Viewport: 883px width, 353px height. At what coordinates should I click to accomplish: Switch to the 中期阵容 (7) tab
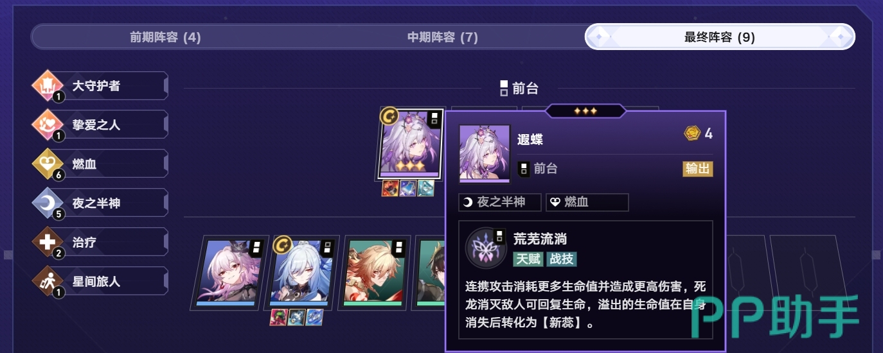tap(443, 37)
